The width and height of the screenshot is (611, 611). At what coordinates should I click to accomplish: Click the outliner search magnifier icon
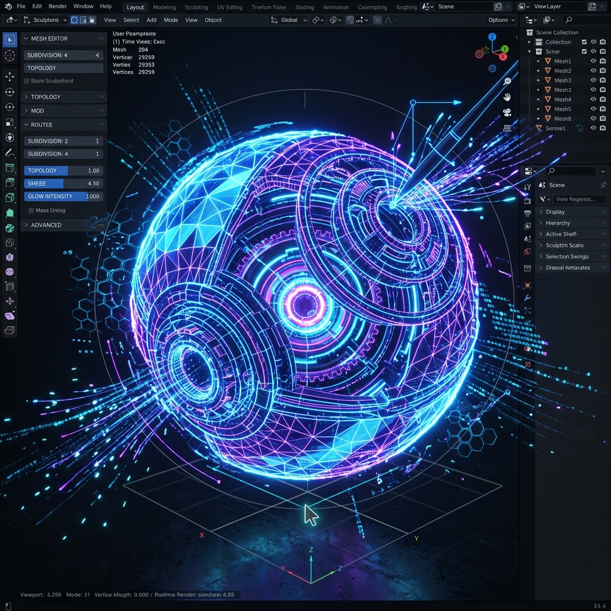tap(569, 20)
